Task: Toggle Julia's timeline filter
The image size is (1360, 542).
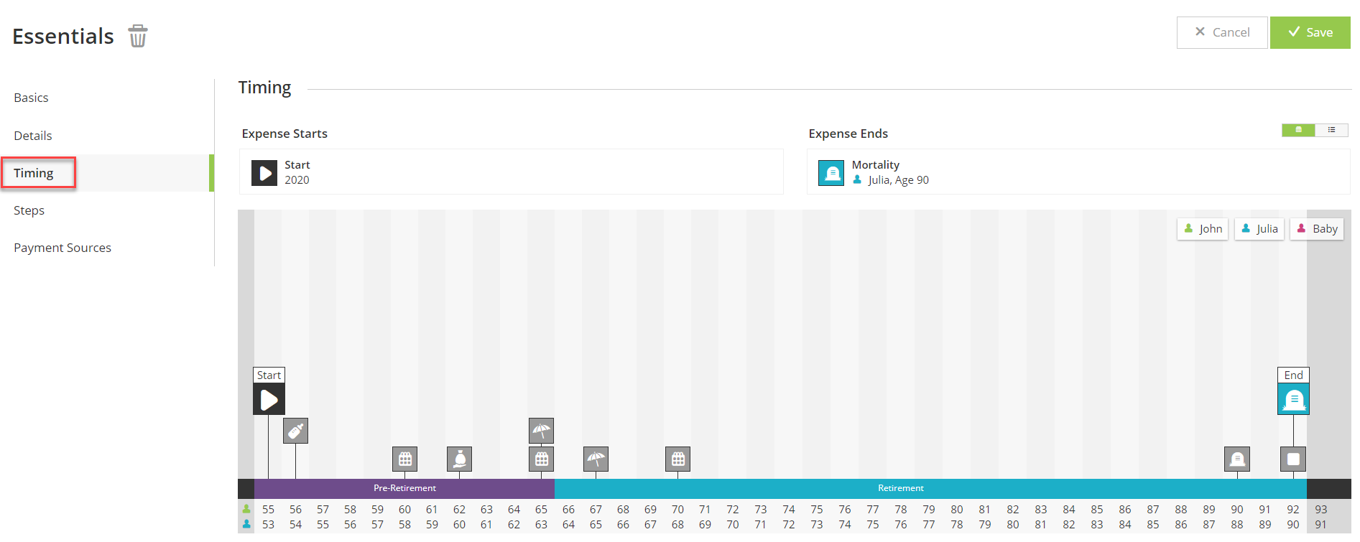Action: pos(1259,229)
